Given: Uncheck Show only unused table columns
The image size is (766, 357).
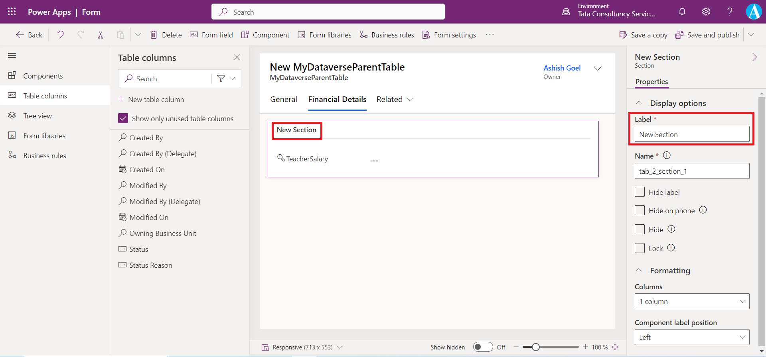Looking at the screenshot, I should tap(123, 118).
